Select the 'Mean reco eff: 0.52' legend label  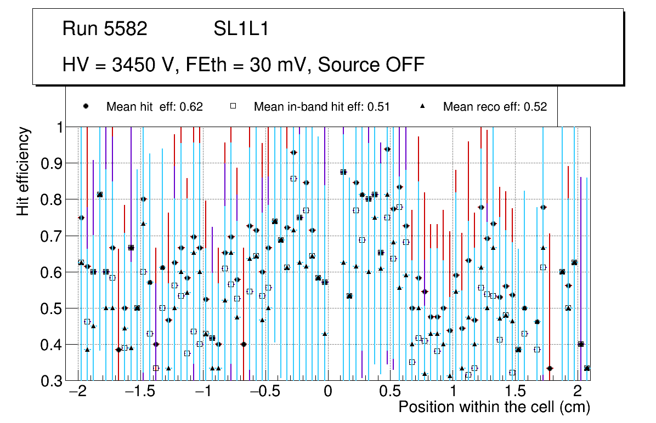click(x=495, y=107)
